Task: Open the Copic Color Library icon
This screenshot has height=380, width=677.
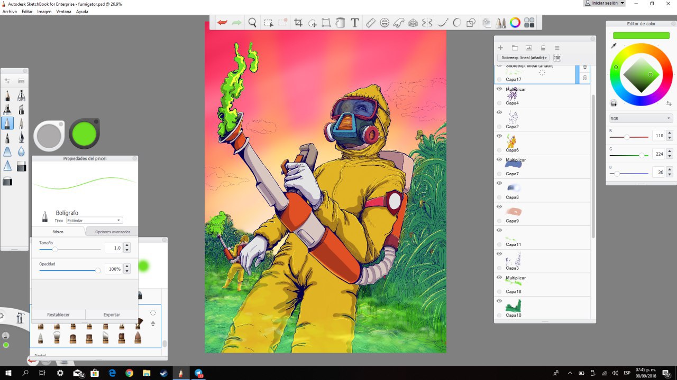Action: point(529,23)
